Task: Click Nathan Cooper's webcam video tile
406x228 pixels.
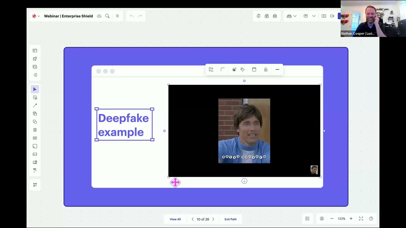Action: 373,19
